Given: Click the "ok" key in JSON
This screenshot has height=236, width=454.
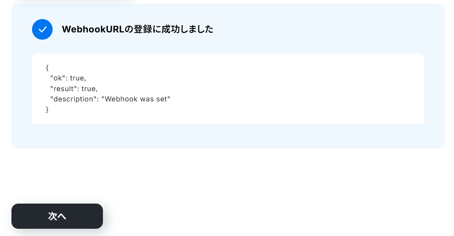Looking at the screenshot, I should click(x=58, y=78).
